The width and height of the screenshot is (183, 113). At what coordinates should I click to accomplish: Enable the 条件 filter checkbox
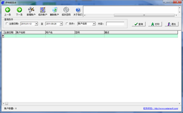tap(67, 24)
